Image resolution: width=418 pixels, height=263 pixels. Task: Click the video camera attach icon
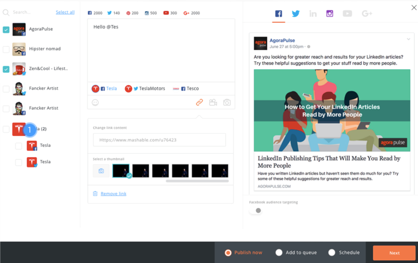click(213, 103)
